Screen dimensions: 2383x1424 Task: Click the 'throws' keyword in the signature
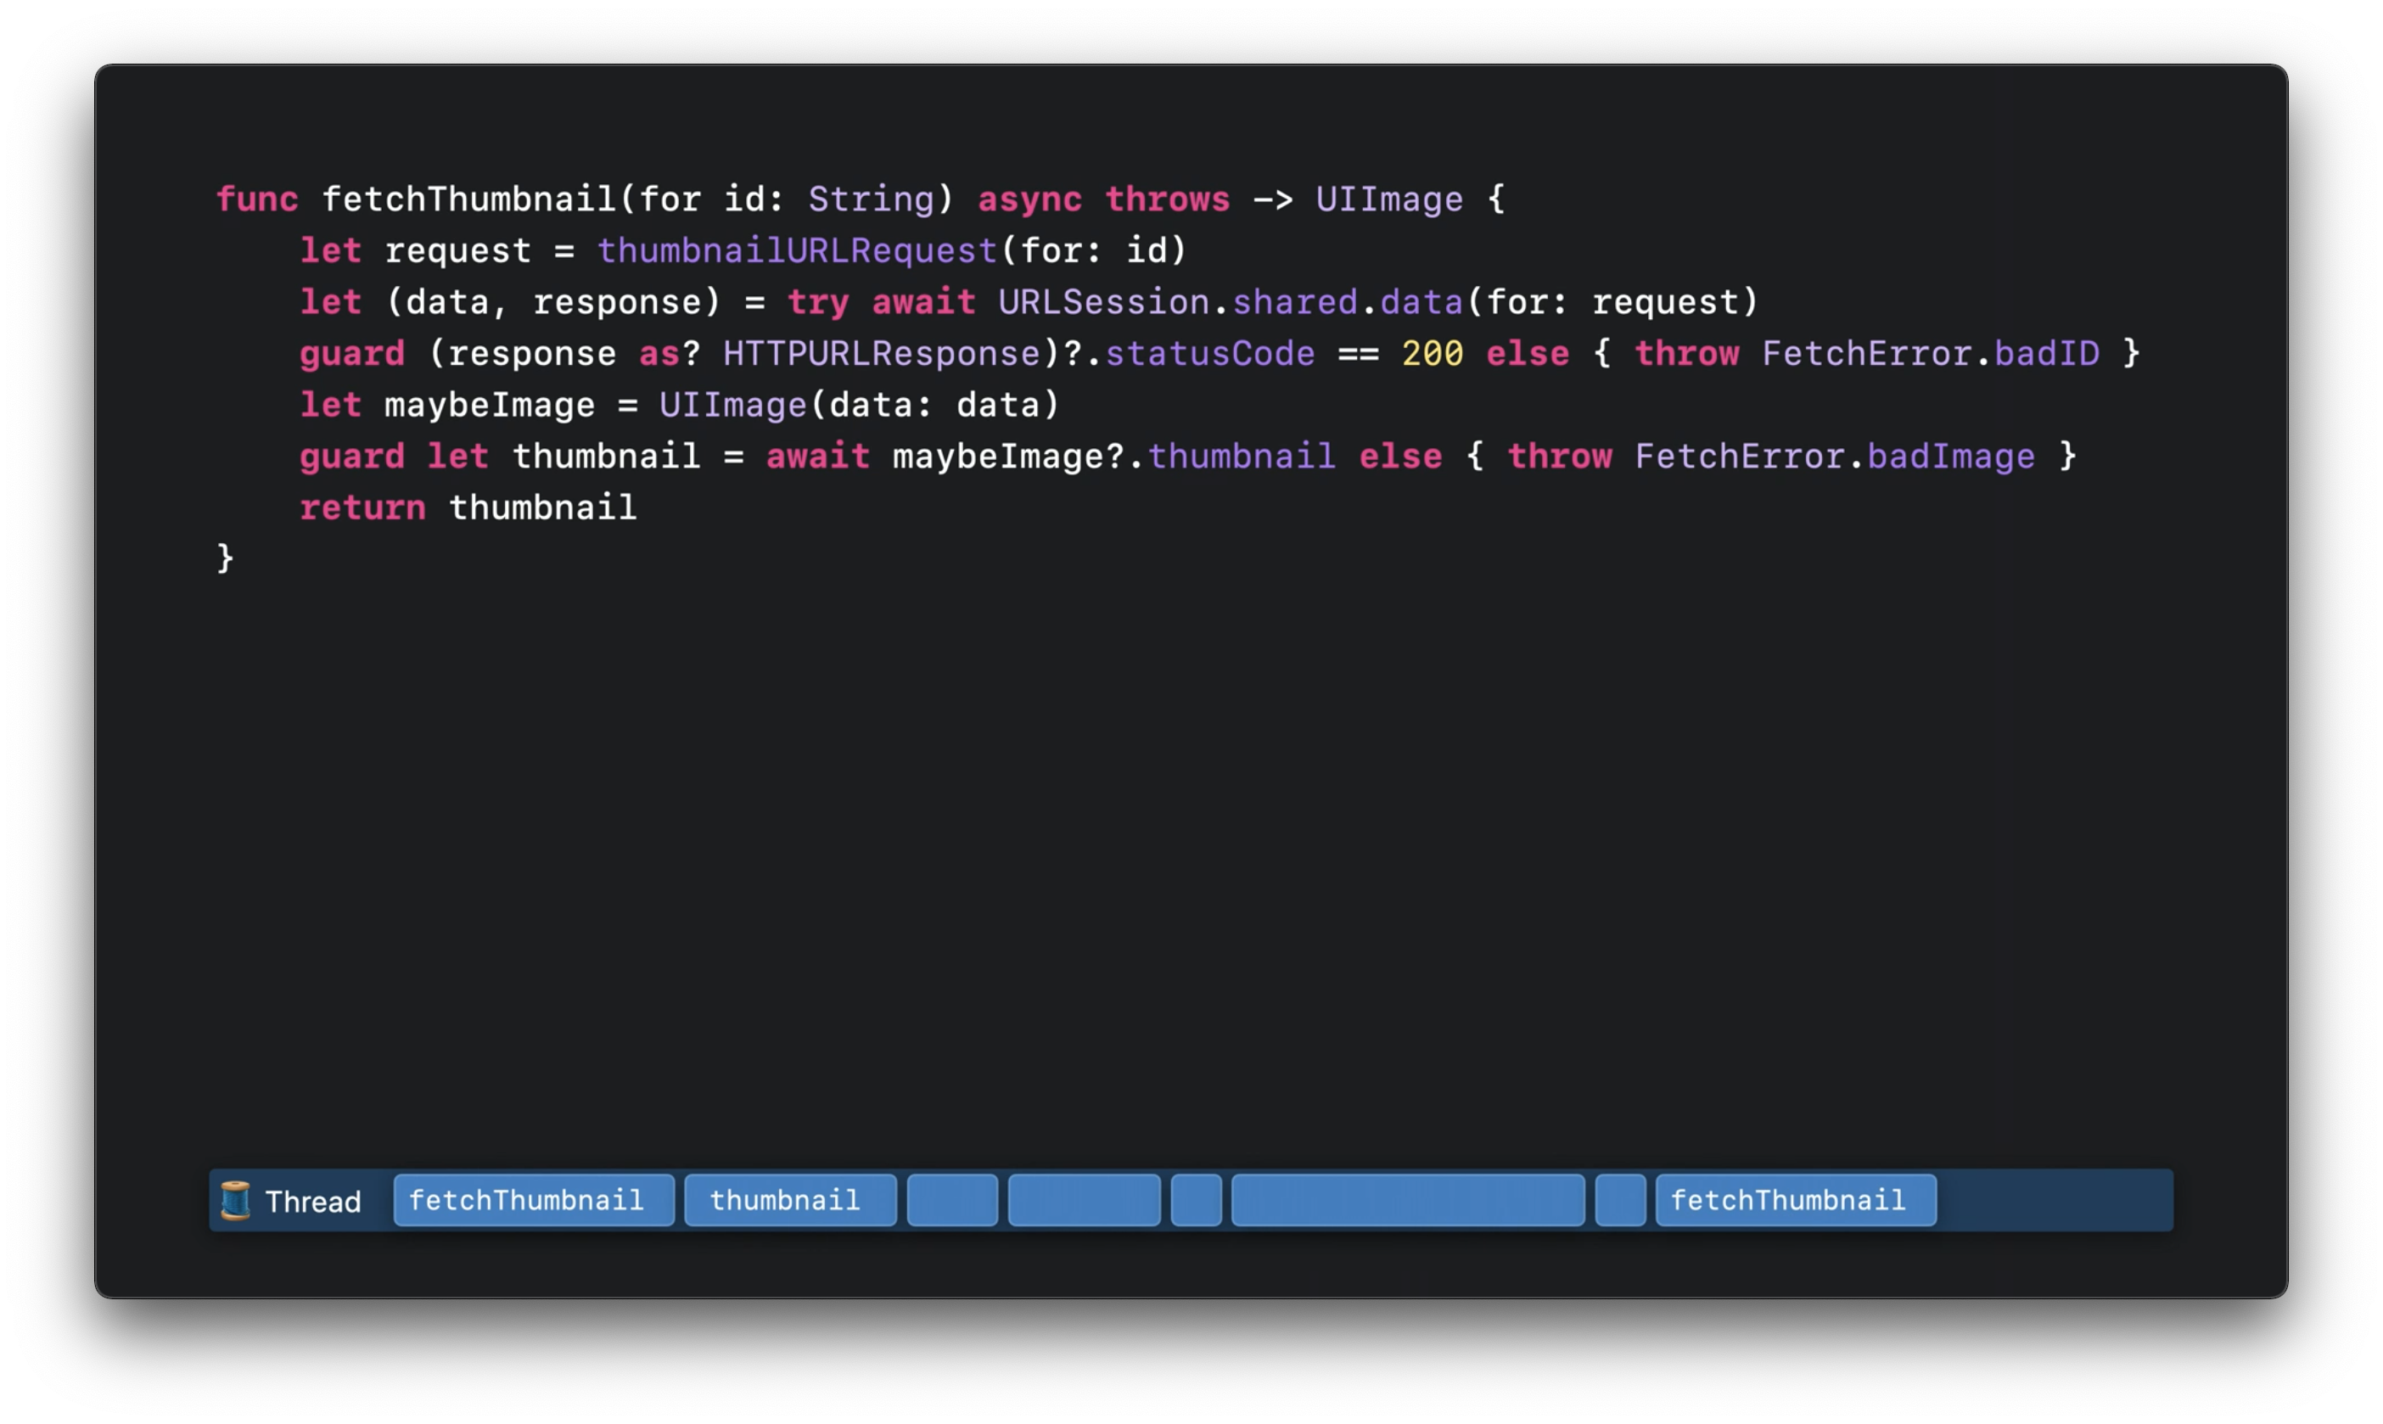[x=1167, y=199]
